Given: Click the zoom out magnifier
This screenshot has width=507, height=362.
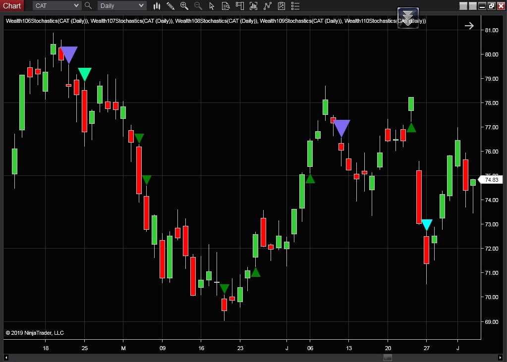Looking at the screenshot, I should (198, 6).
